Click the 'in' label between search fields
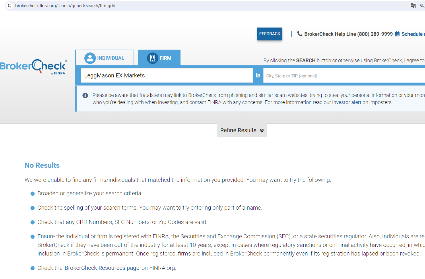Screen dimensions: 425x279 pyautogui.click(x=258, y=75)
